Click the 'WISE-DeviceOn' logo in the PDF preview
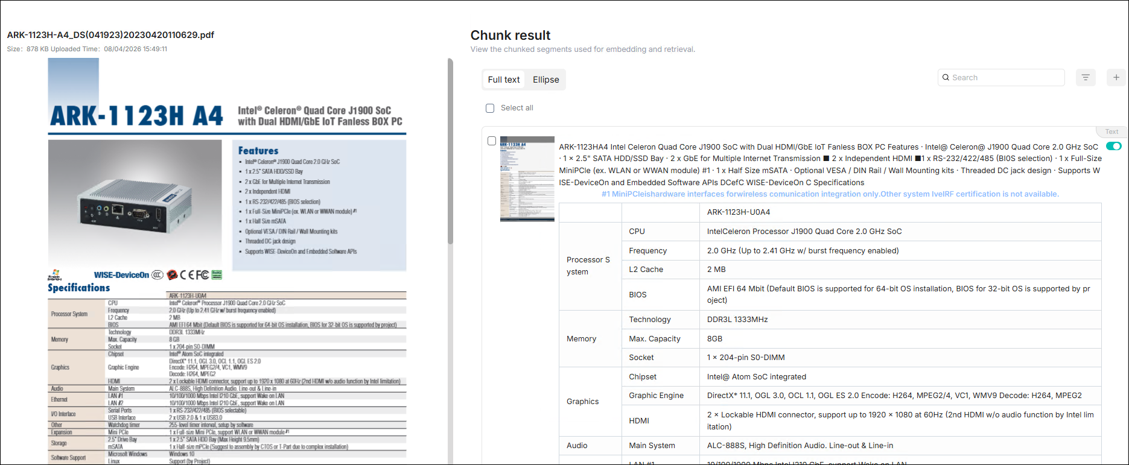 point(121,275)
